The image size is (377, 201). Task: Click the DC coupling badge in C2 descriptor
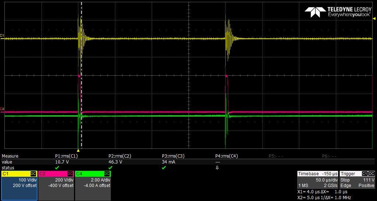click(x=70, y=174)
